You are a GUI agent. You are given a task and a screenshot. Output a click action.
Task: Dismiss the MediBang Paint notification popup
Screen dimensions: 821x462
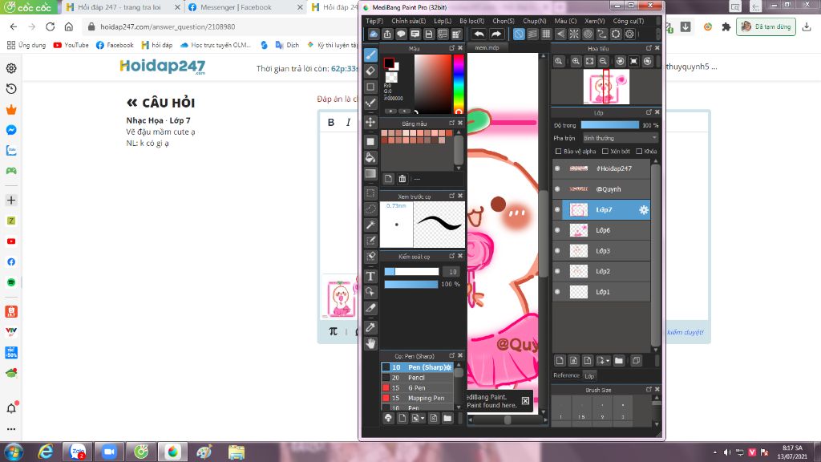(x=525, y=401)
